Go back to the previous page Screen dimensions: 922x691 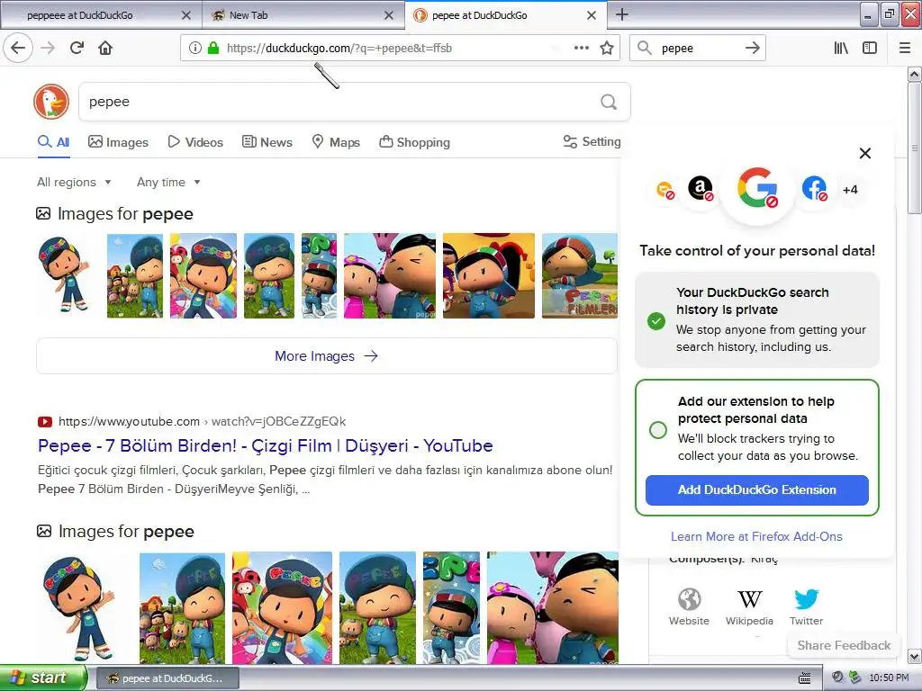[x=18, y=48]
